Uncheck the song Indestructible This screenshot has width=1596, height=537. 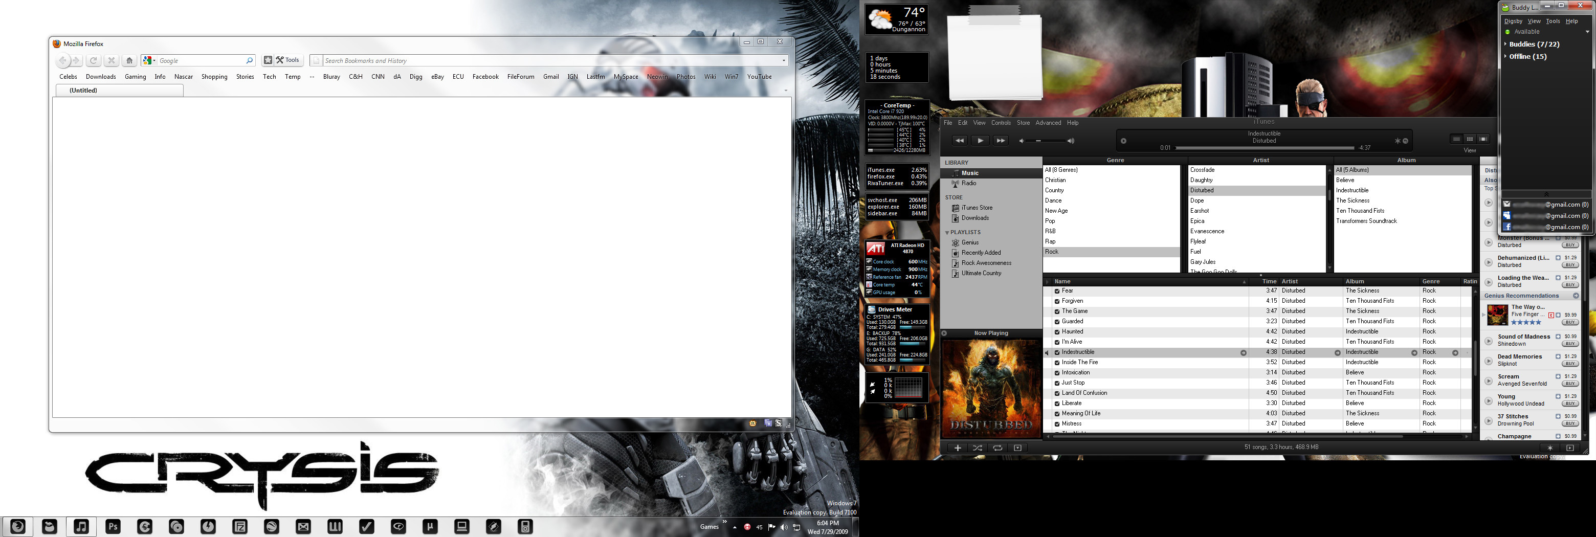(1057, 352)
